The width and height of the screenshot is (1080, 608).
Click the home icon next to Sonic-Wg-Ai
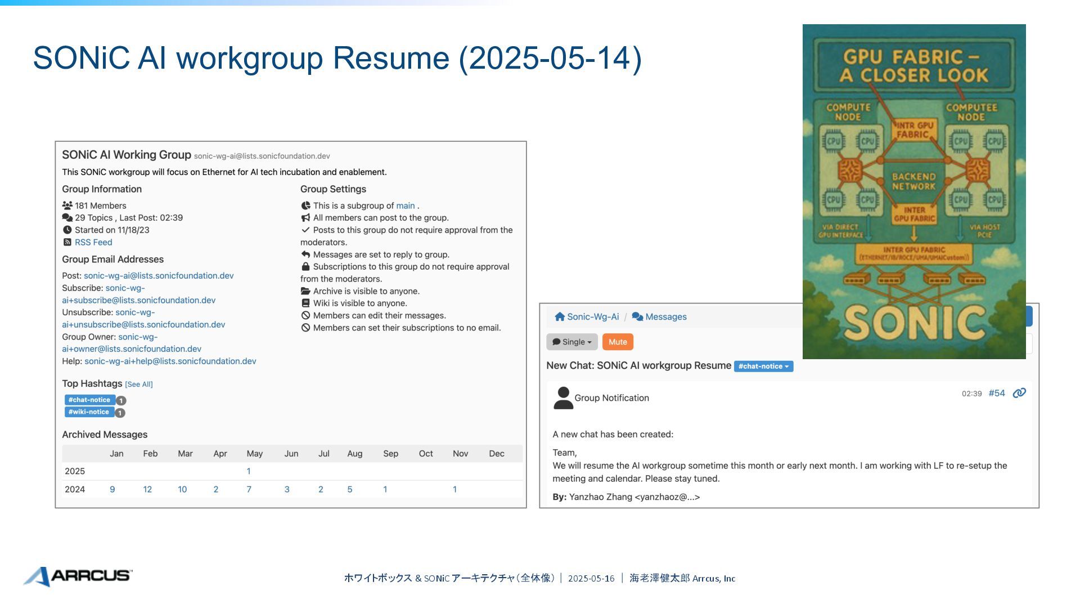click(x=559, y=316)
